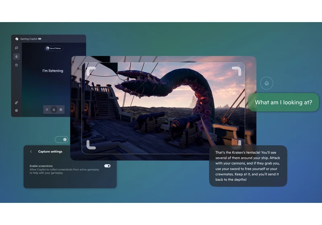The height and width of the screenshot is (225, 322).
Task: Select the voice mode microphone in sidebar
Action: pos(17,57)
